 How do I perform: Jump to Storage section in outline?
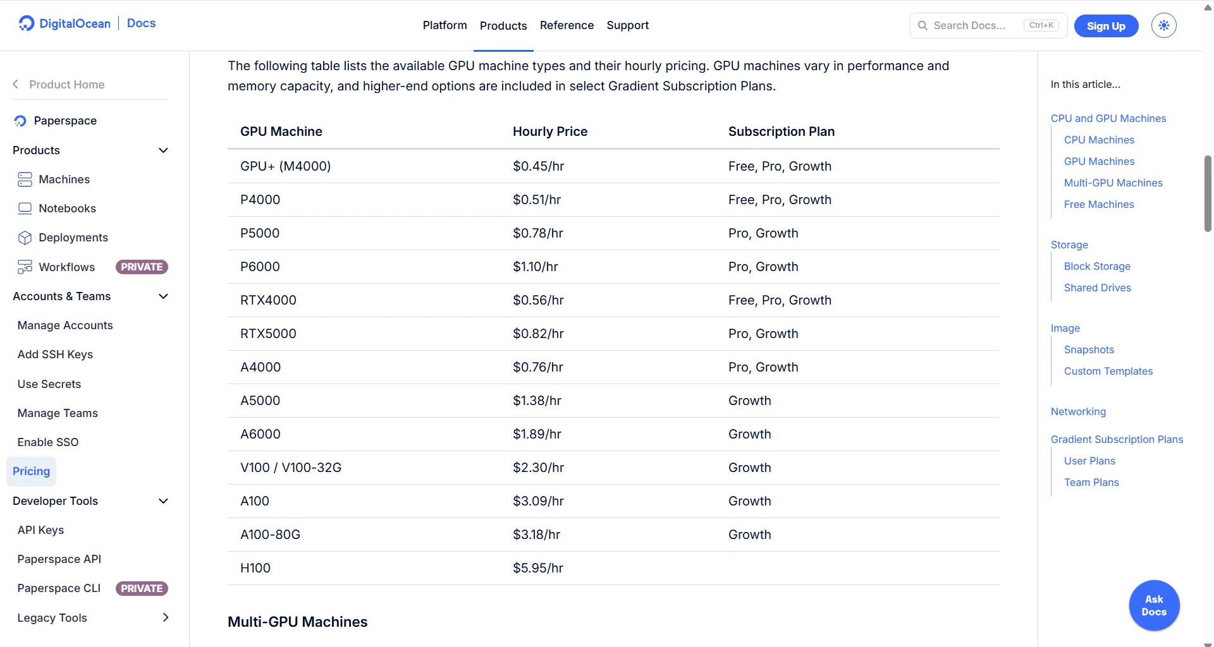(1069, 245)
